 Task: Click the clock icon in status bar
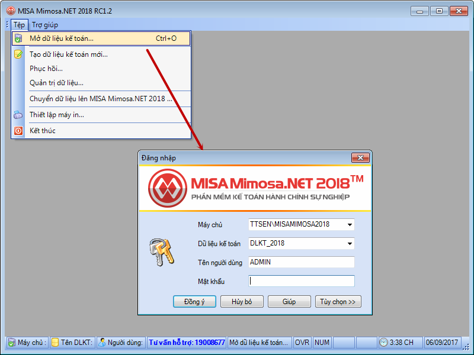point(384,343)
